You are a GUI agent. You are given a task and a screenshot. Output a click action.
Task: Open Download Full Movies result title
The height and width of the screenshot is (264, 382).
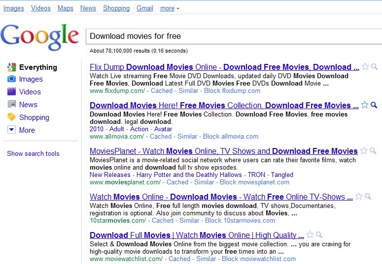[x=197, y=235]
